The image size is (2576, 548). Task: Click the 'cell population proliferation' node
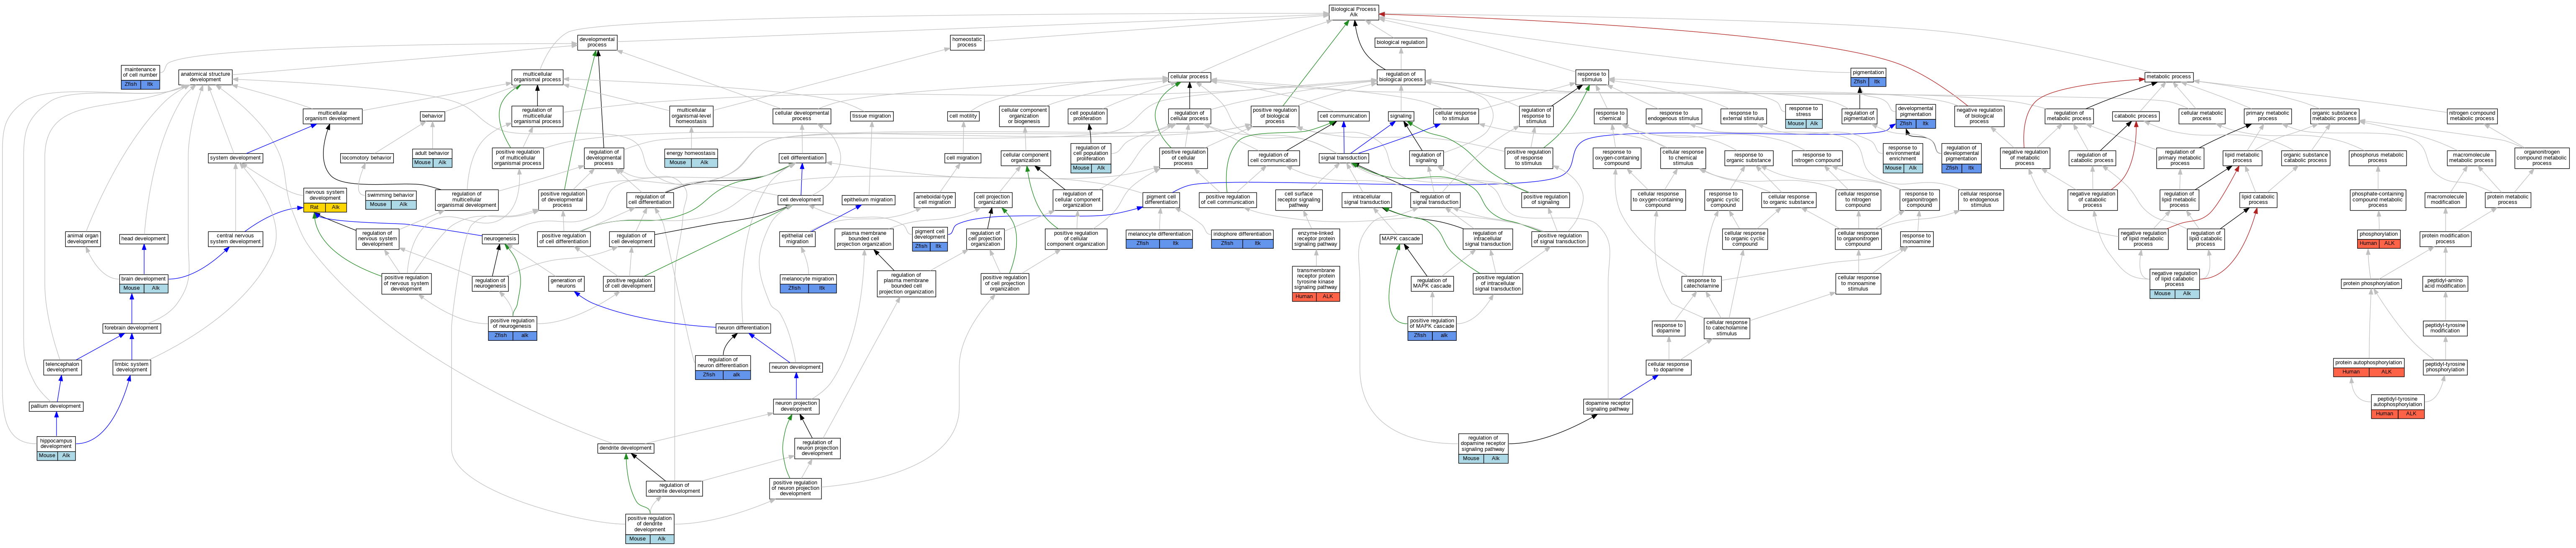(x=1087, y=116)
